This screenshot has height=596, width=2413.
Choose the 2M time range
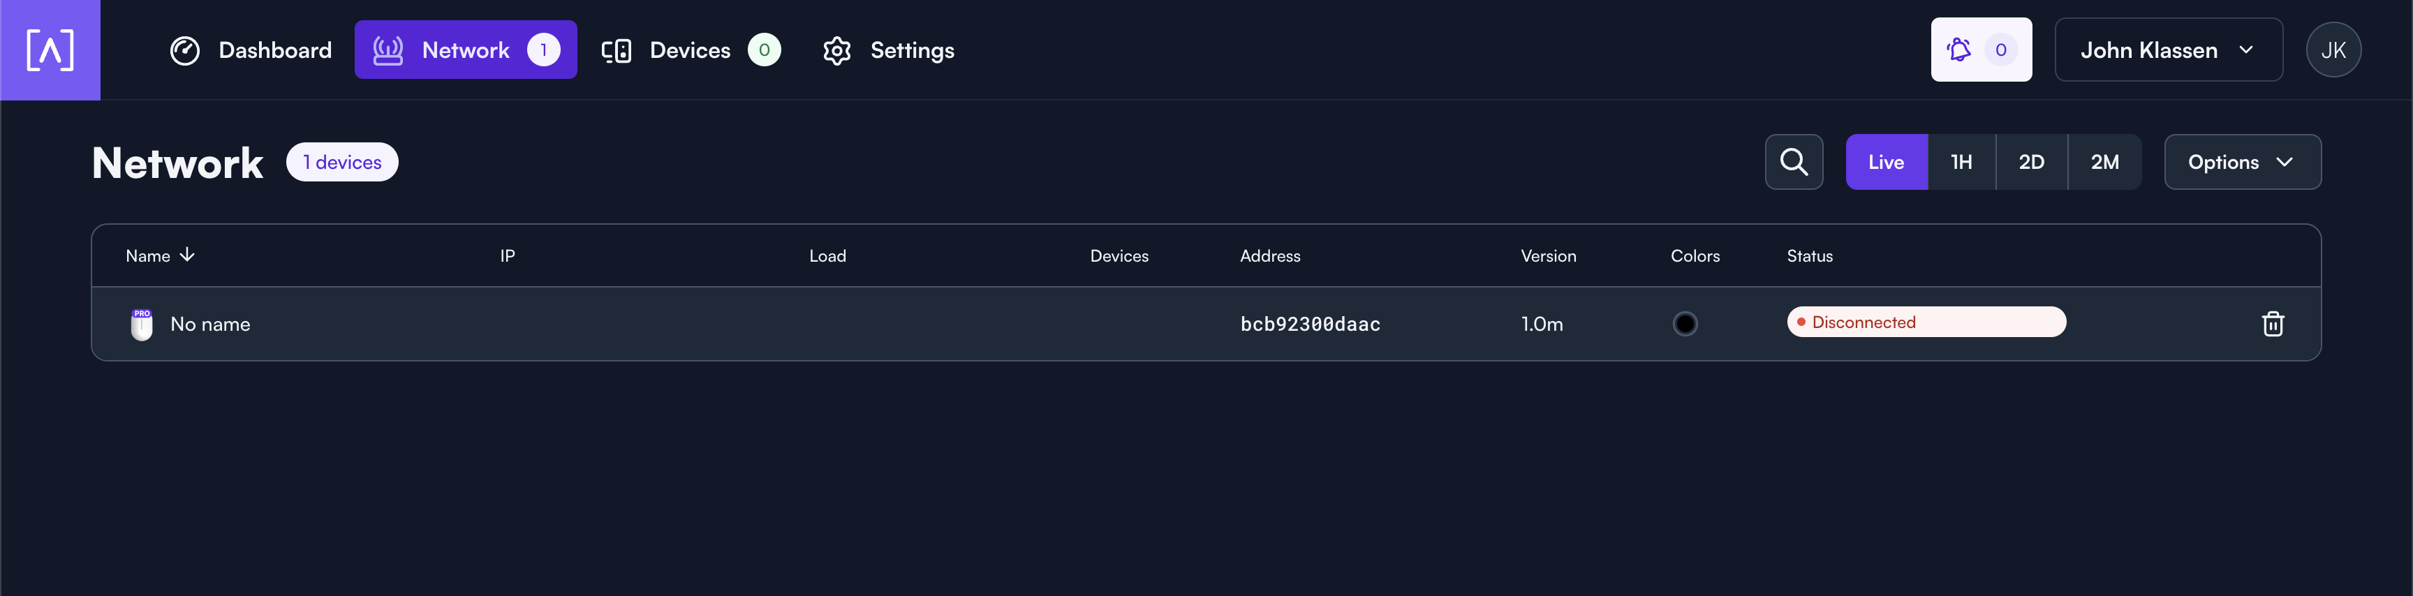click(2104, 162)
